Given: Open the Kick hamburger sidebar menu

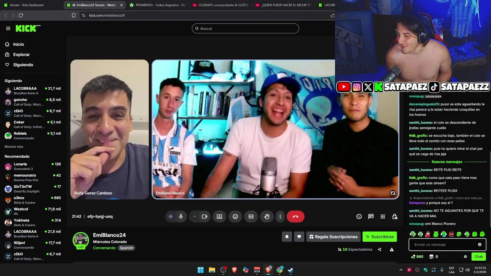Looking at the screenshot, I should coord(8,28).
